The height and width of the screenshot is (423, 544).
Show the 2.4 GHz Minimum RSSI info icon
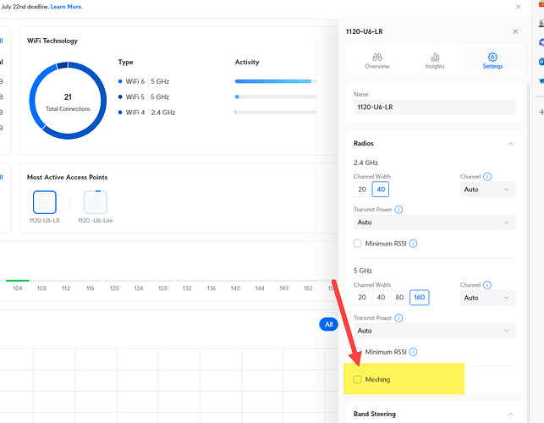pos(413,244)
